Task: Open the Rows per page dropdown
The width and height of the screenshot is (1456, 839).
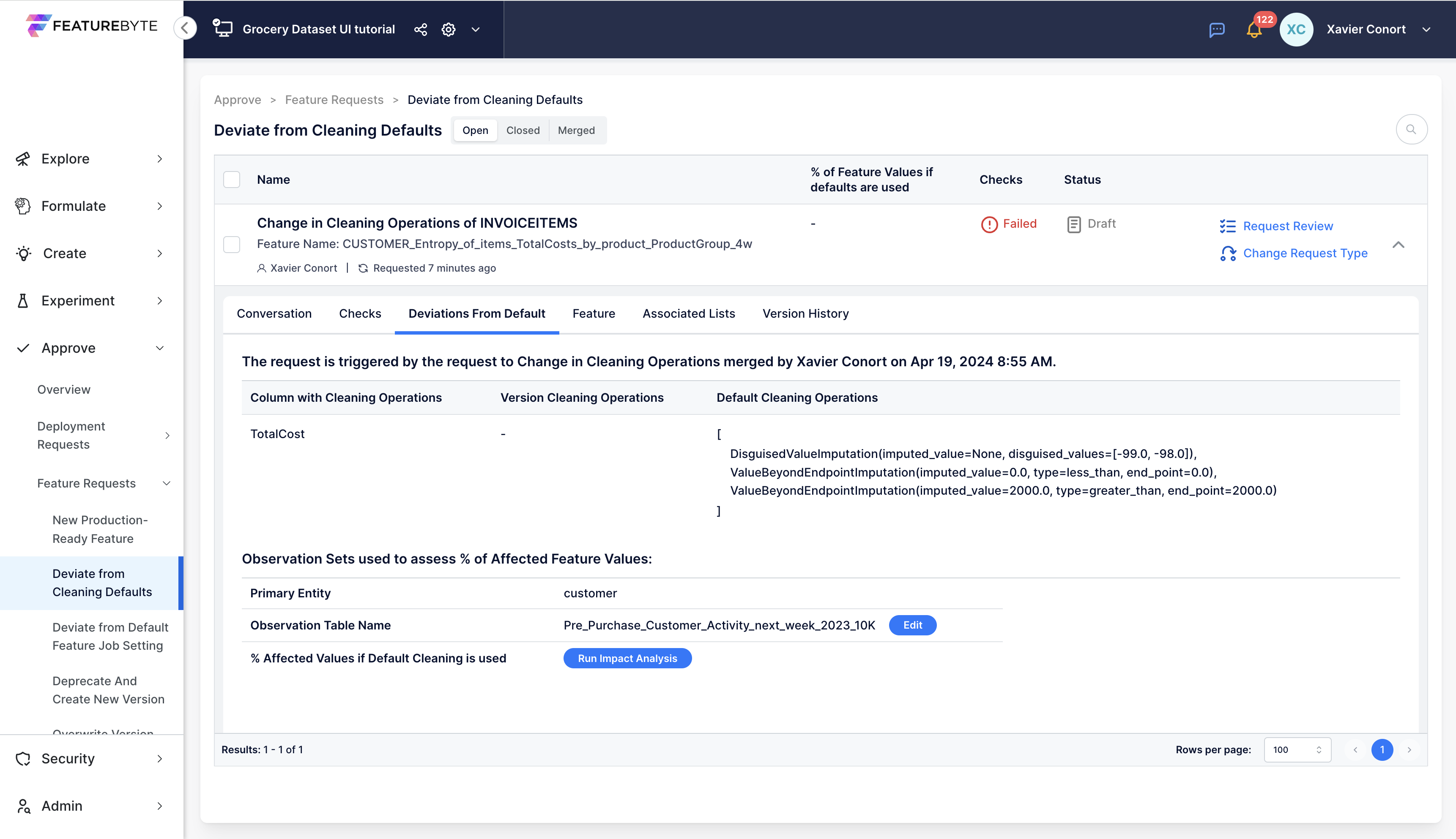Action: click(1297, 749)
